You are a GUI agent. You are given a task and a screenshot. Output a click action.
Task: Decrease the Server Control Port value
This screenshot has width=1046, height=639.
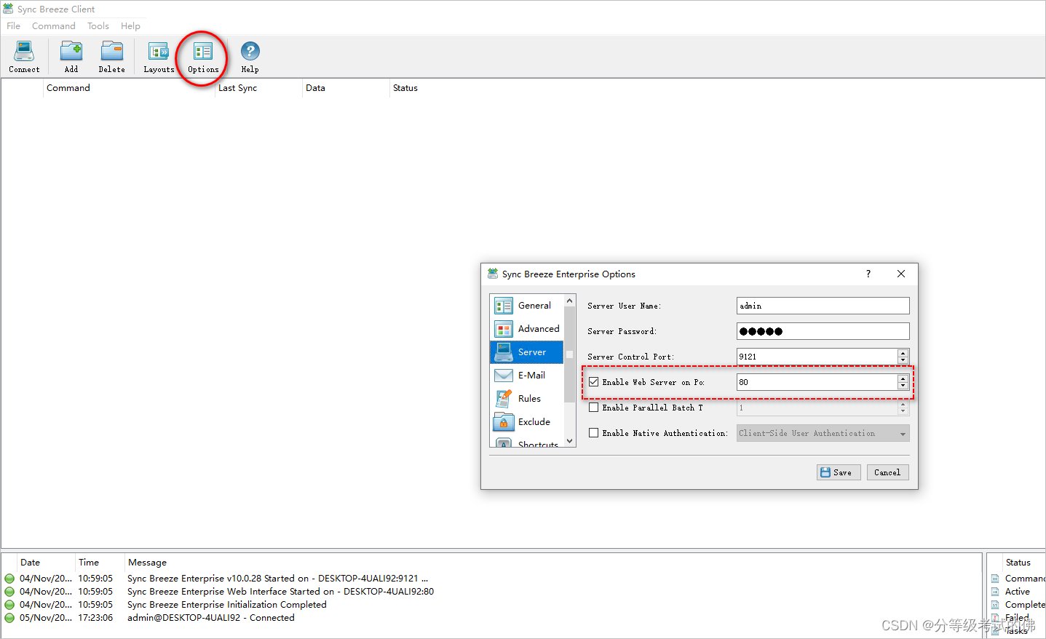coord(903,360)
